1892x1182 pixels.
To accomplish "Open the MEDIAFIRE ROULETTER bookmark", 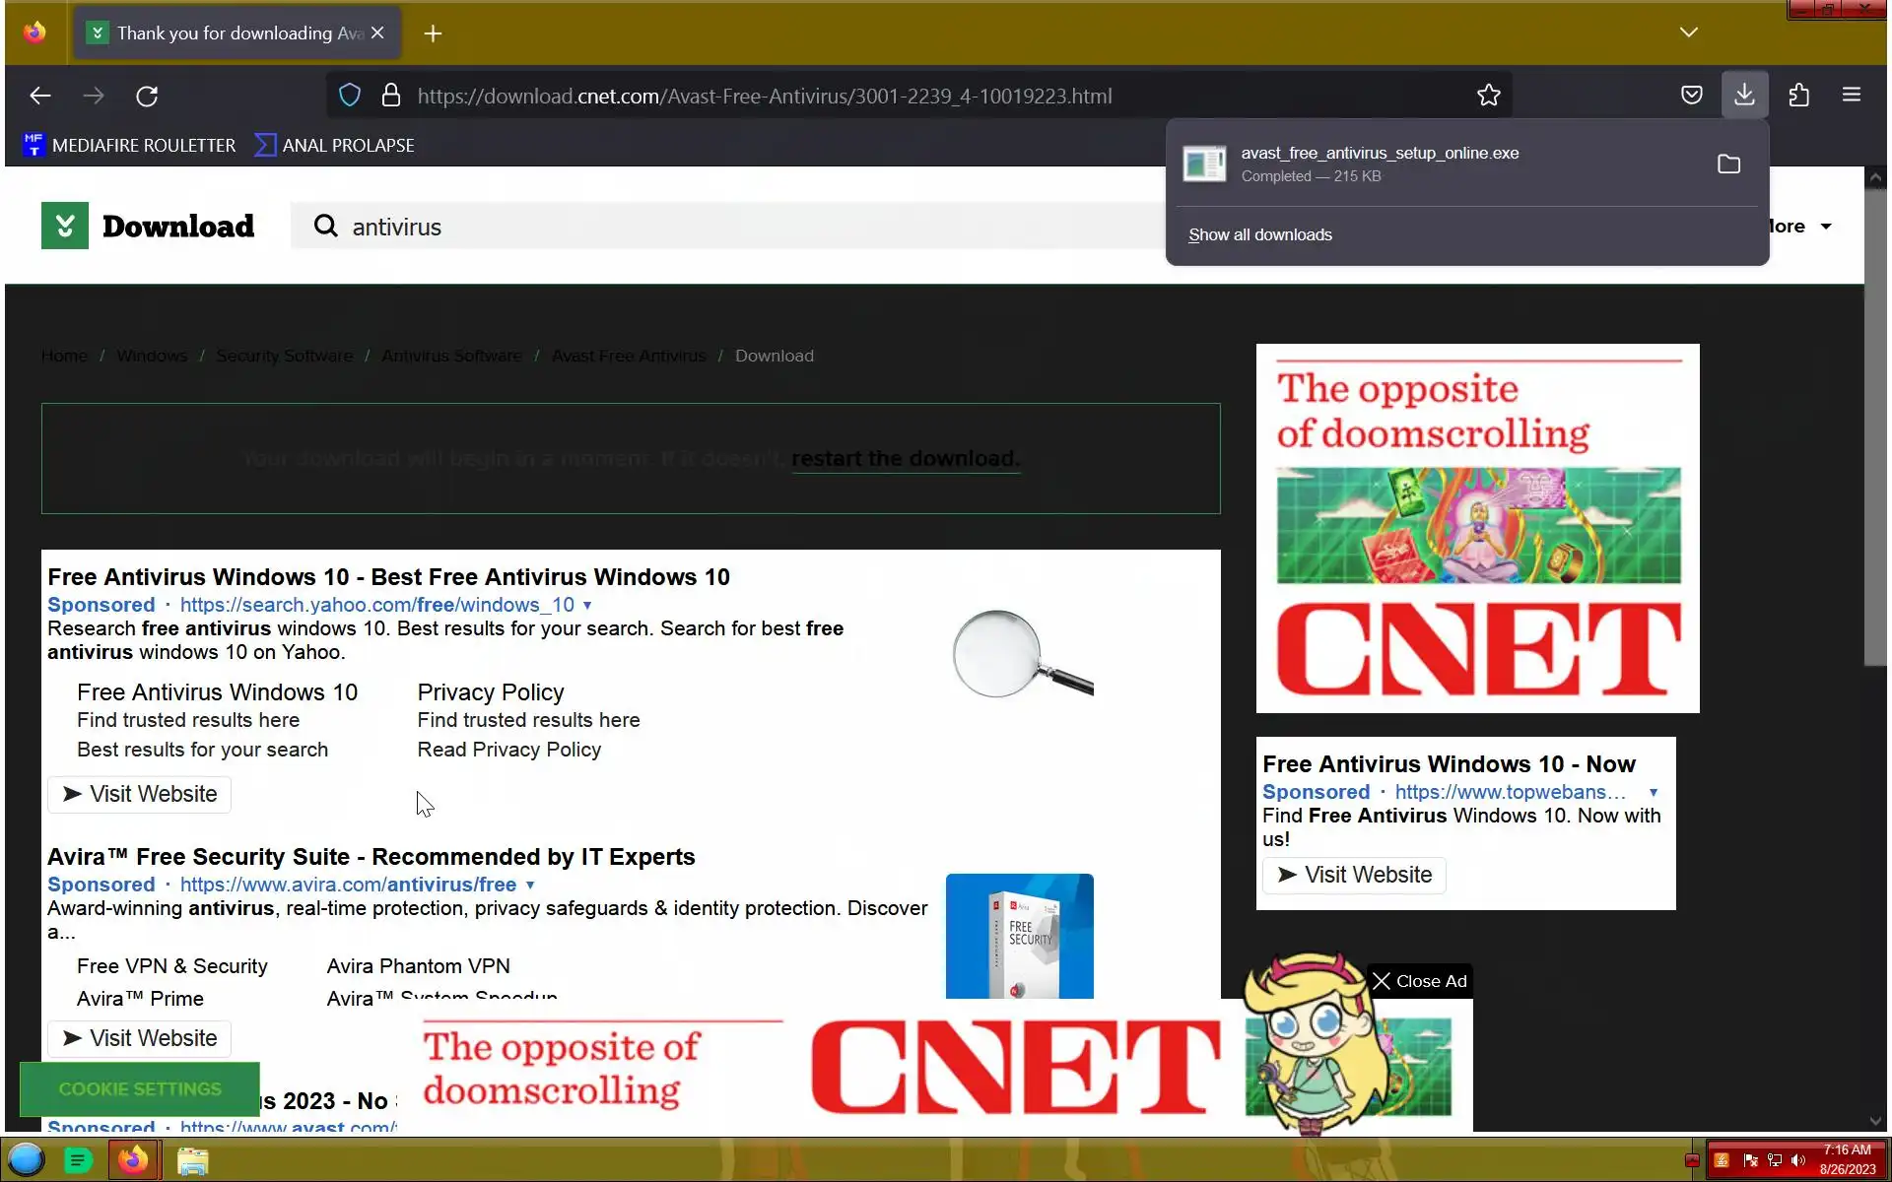I will [x=129, y=146].
